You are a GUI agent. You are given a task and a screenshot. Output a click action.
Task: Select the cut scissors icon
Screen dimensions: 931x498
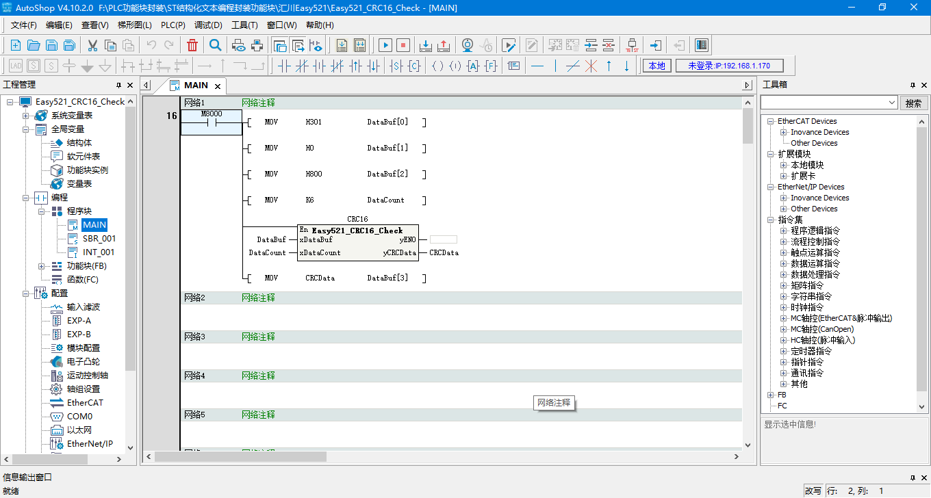click(x=92, y=45)
